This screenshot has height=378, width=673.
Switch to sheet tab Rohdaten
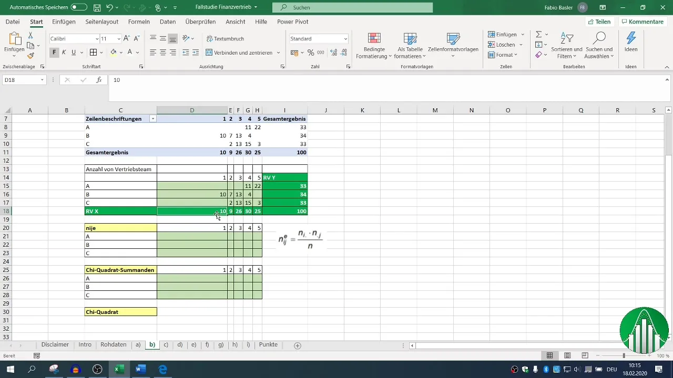click(x=114, y=345)
